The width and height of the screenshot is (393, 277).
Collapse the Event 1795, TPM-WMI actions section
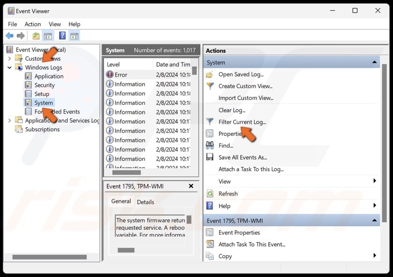click(x=375, y=220)
